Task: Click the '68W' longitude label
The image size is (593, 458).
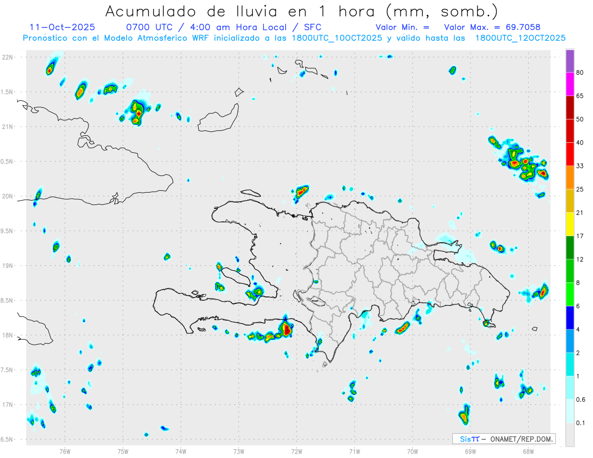Action: [528, 452]
